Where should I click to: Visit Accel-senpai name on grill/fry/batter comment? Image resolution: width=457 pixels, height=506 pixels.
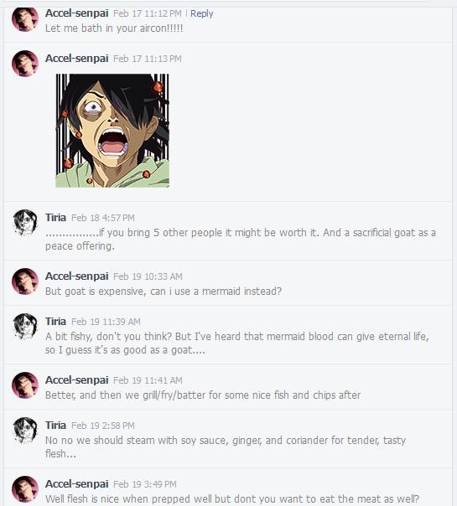click(77, 380)
